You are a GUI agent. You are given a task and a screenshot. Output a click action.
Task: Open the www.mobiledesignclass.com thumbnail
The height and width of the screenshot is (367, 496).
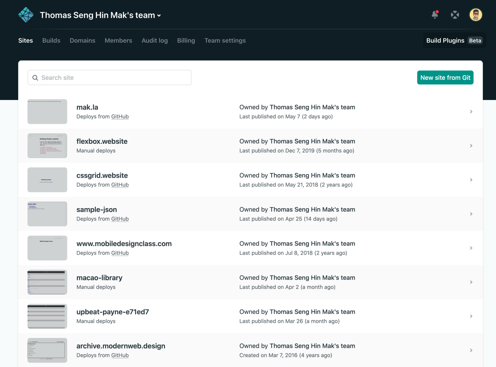(47, 248)
